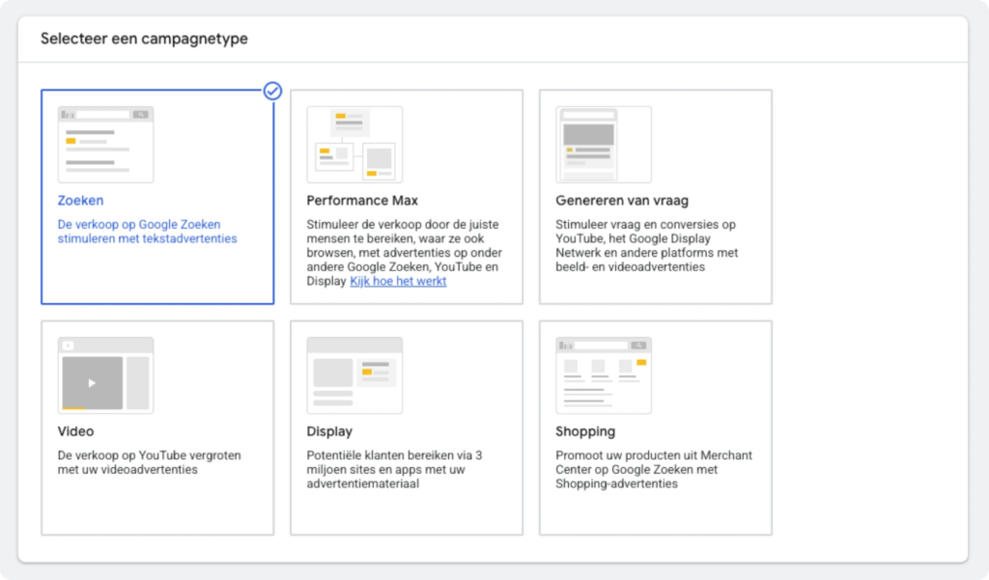Click the Display description about 3 miljoen sites
Screen dimensions: 989x580
[x=397, y=469]
